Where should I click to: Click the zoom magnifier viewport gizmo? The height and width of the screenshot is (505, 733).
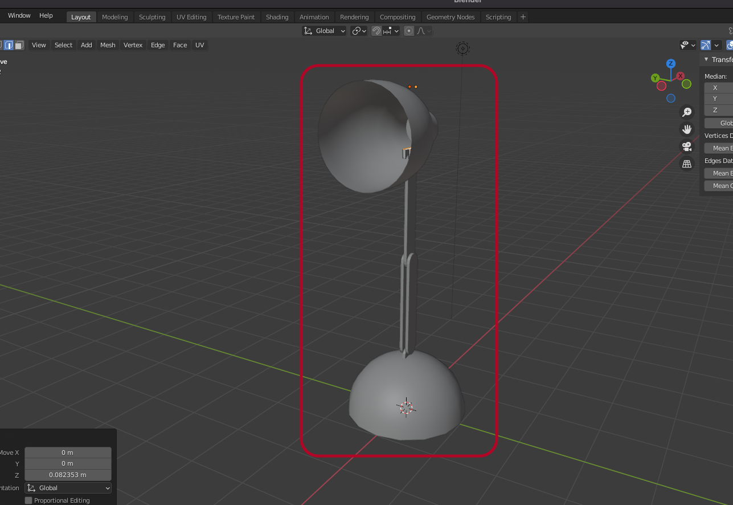tap(687, 112)
